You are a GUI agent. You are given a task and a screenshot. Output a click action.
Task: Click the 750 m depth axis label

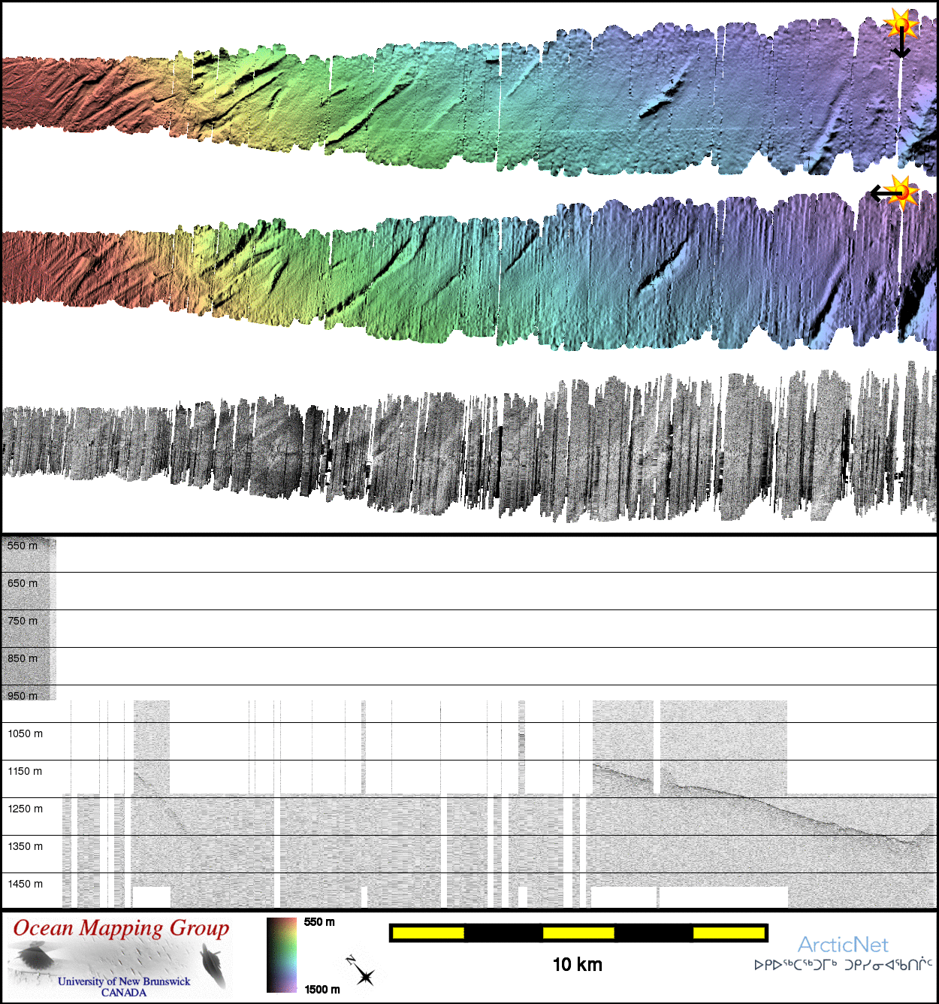pyautogui.click(x=23, y=621)
